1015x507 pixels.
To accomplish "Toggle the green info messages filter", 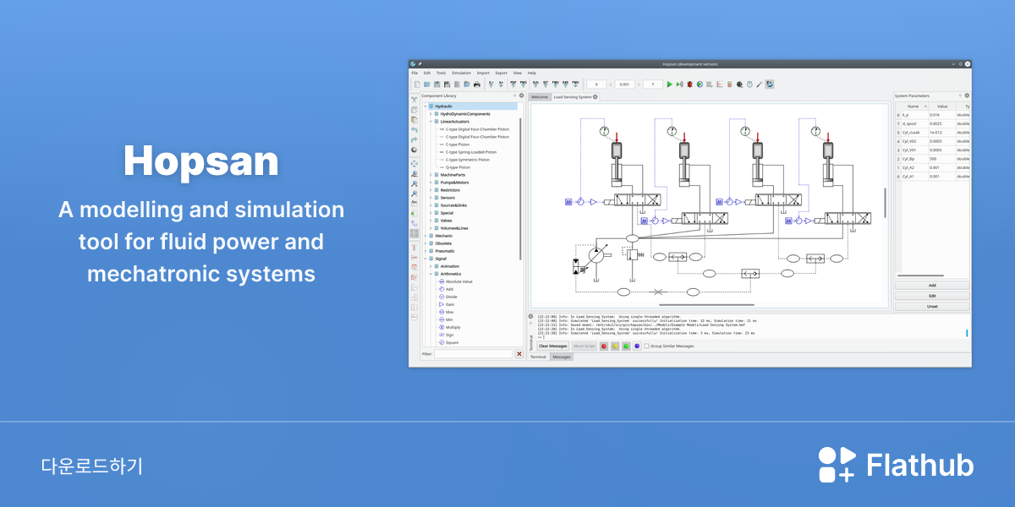I will (x=626, y=346).
